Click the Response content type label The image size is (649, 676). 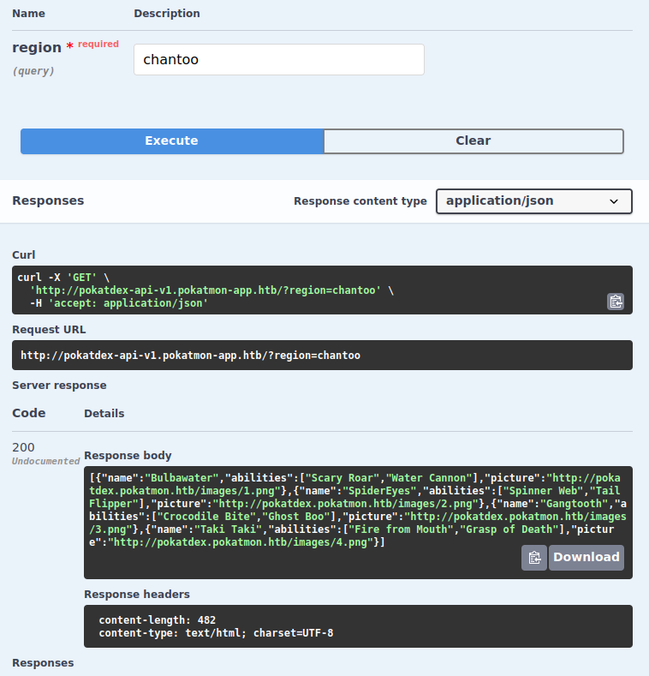pyautogui.click(x=360, y=201)
